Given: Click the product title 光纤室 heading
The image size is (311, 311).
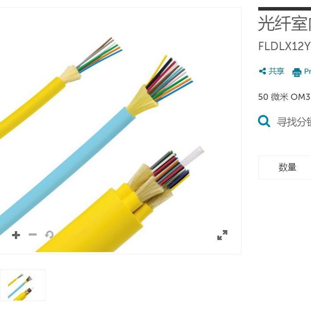Looking at the screenshot, I should tap(285, 24).
